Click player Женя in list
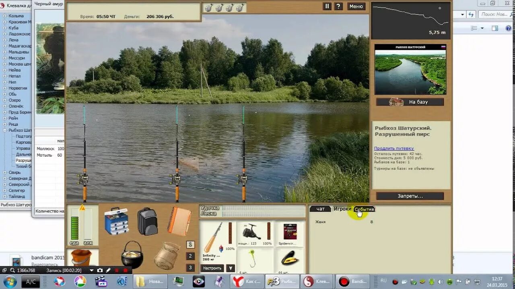The height and width of the screenshot is (289, 515). coord(321,222)
